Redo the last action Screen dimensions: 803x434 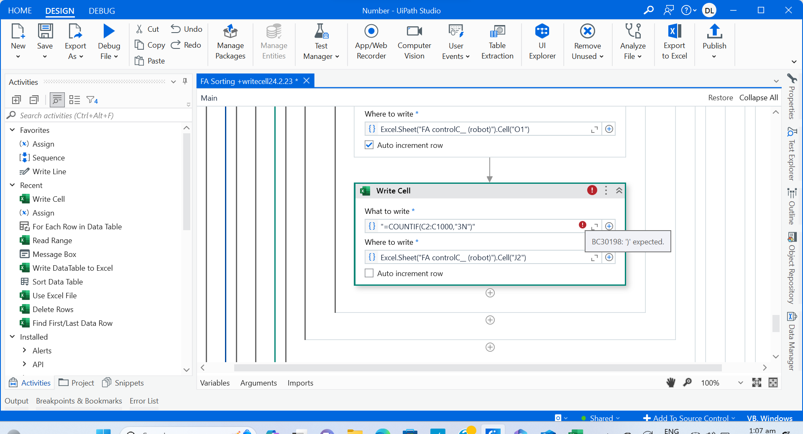pyautogui.click(x=186, y=45)
